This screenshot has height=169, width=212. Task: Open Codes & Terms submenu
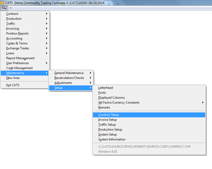[24, 43]
